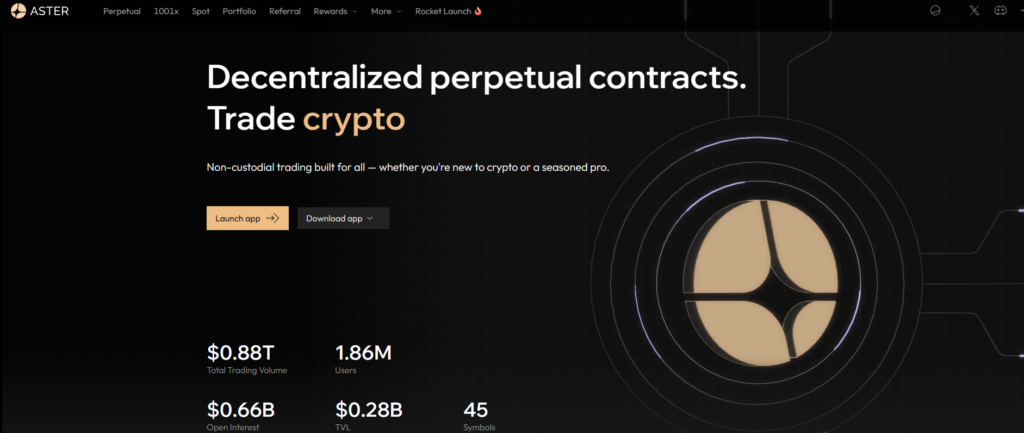
Task: Open the 1001x nav item
Action: 166,11
